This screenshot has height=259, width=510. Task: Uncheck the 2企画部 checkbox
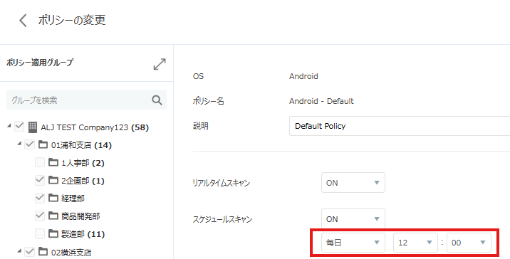[40, 180]
